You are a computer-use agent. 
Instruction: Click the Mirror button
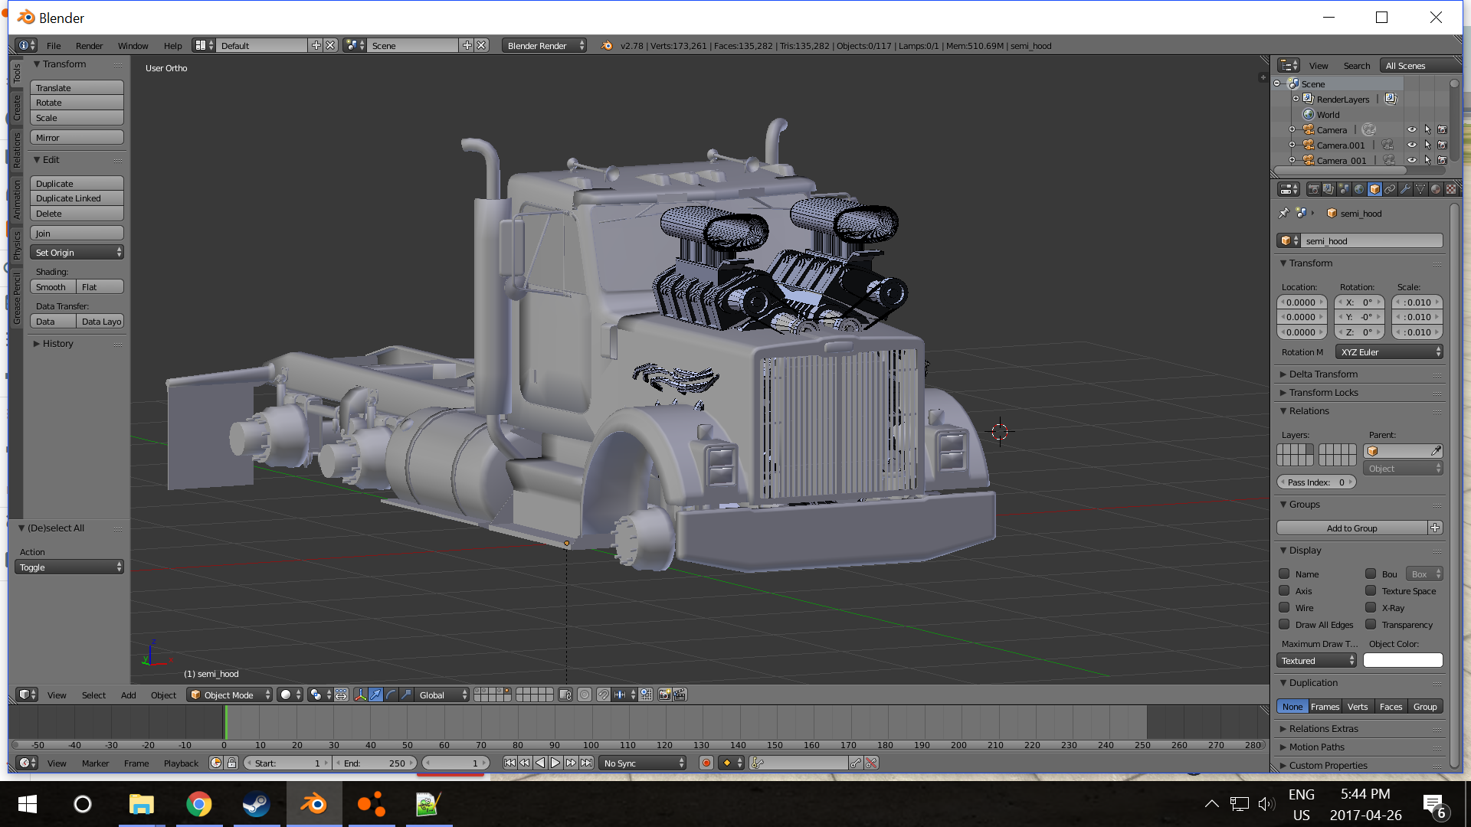77,137
